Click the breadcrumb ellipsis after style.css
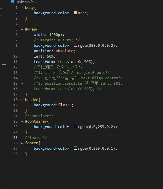Screen dimensions: 163x189 (x=36, y=2)
